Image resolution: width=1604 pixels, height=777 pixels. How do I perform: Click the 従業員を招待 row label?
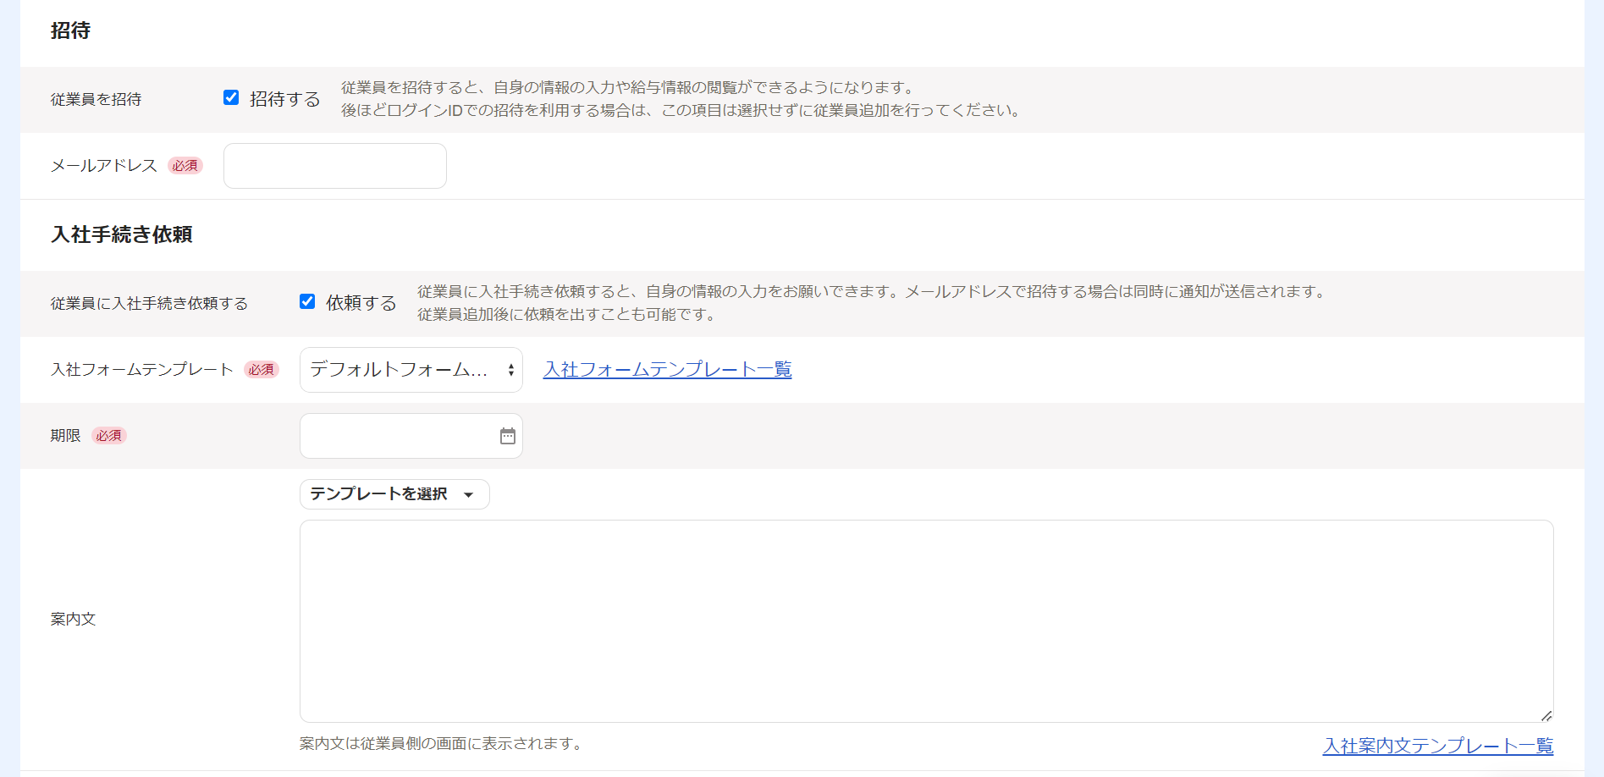coord(96,100)
